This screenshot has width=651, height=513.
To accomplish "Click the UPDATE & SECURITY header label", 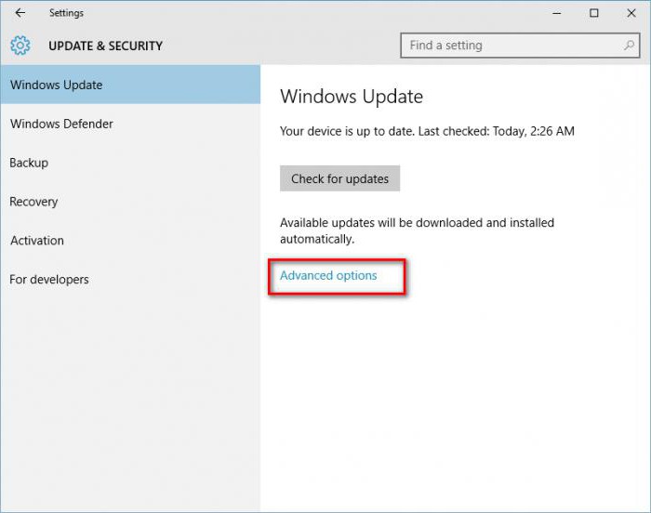I will point(105,46).
